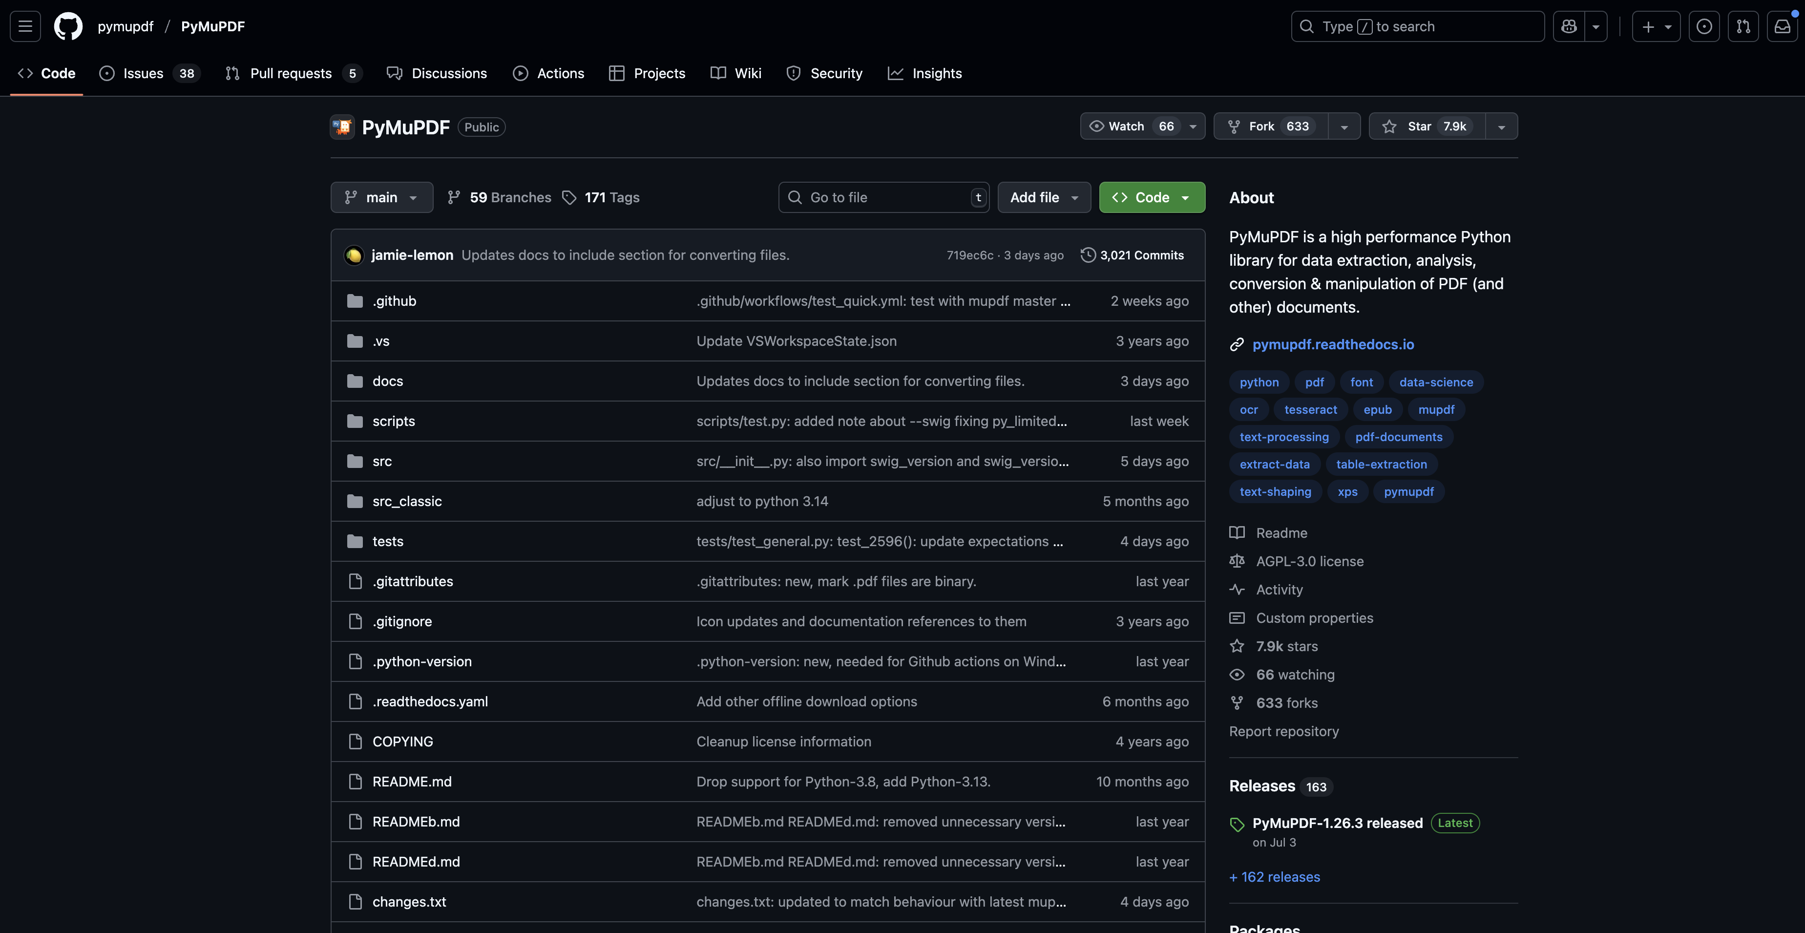Open the Releases 163 heading
This screenshot has width=1805, height=933.
[x=1280, y=786]
